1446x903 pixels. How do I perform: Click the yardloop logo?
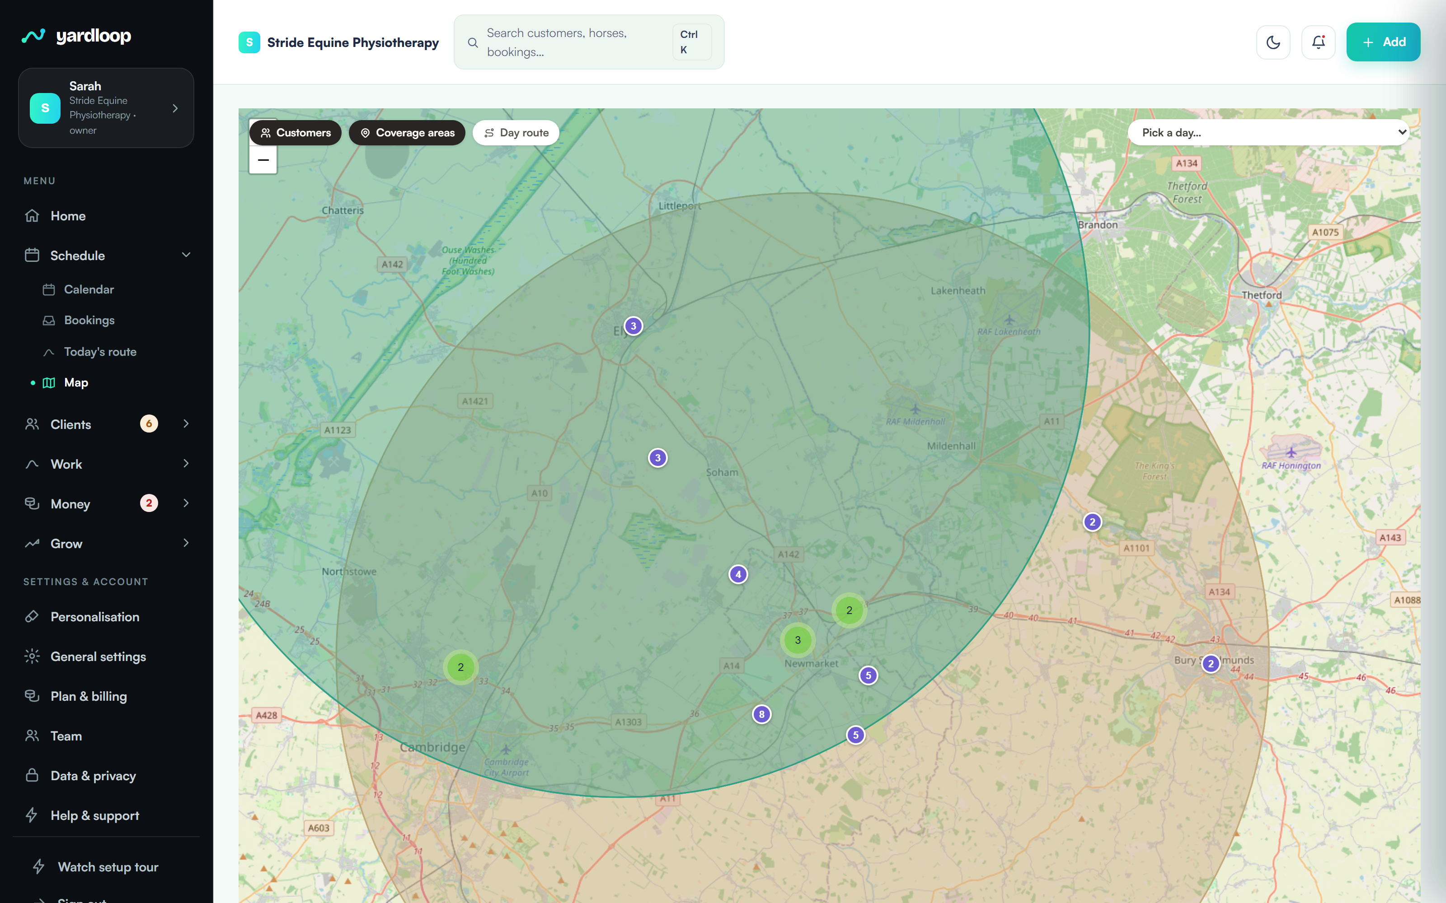tap(76, 36)
